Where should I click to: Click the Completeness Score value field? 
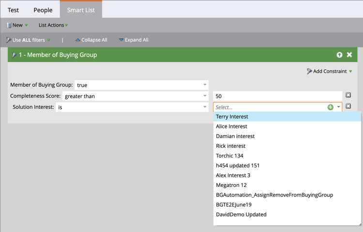277,96
